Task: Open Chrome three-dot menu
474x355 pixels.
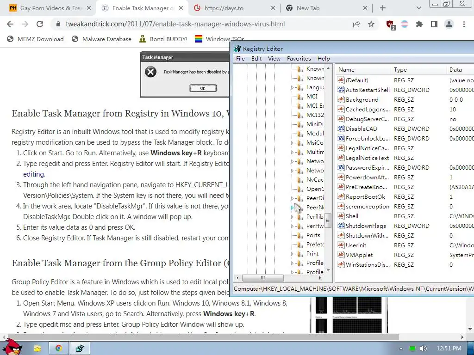Action: (464, 24)
